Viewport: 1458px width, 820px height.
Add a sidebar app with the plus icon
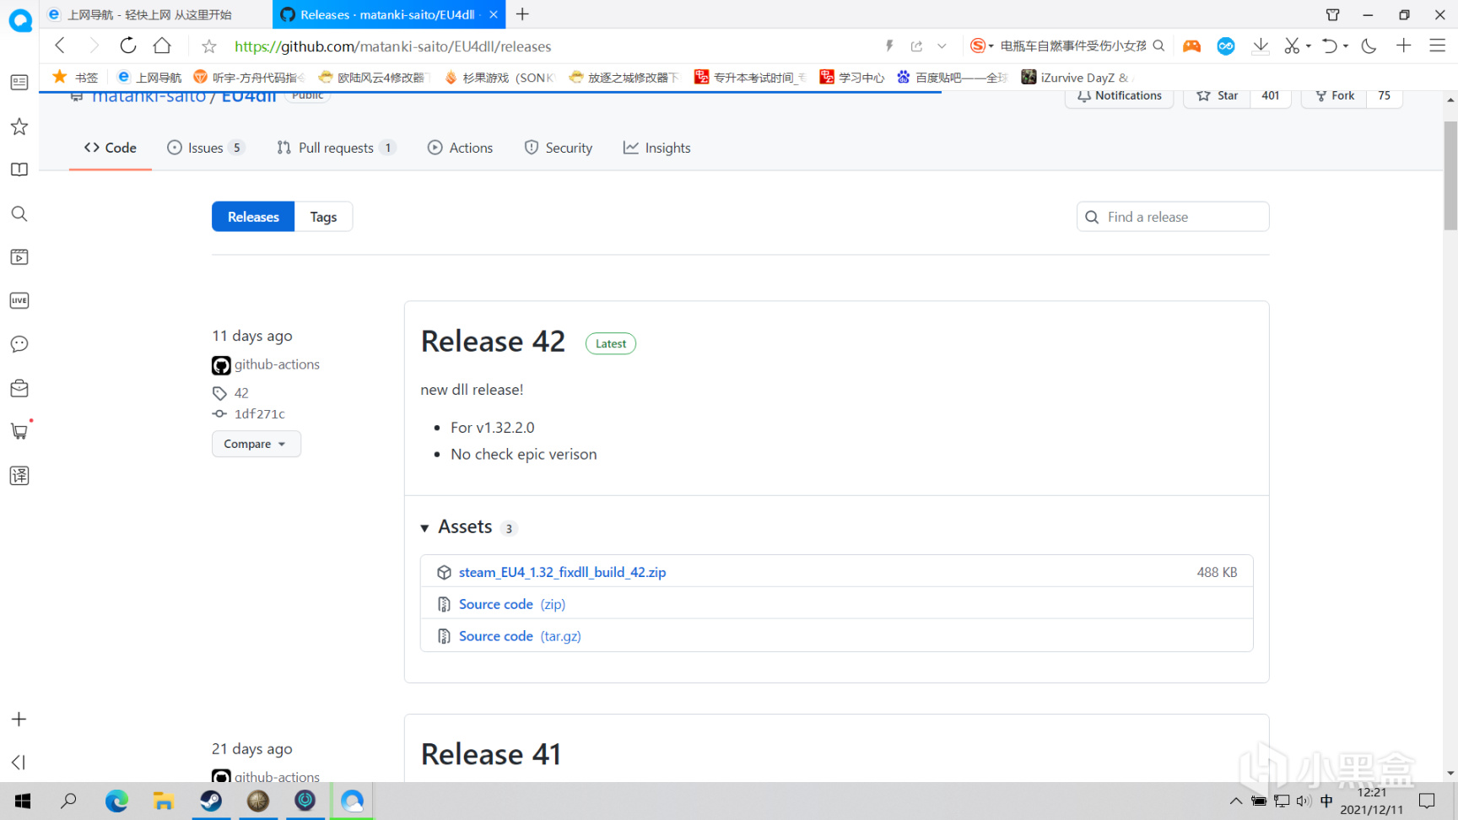tap(19, 719)
